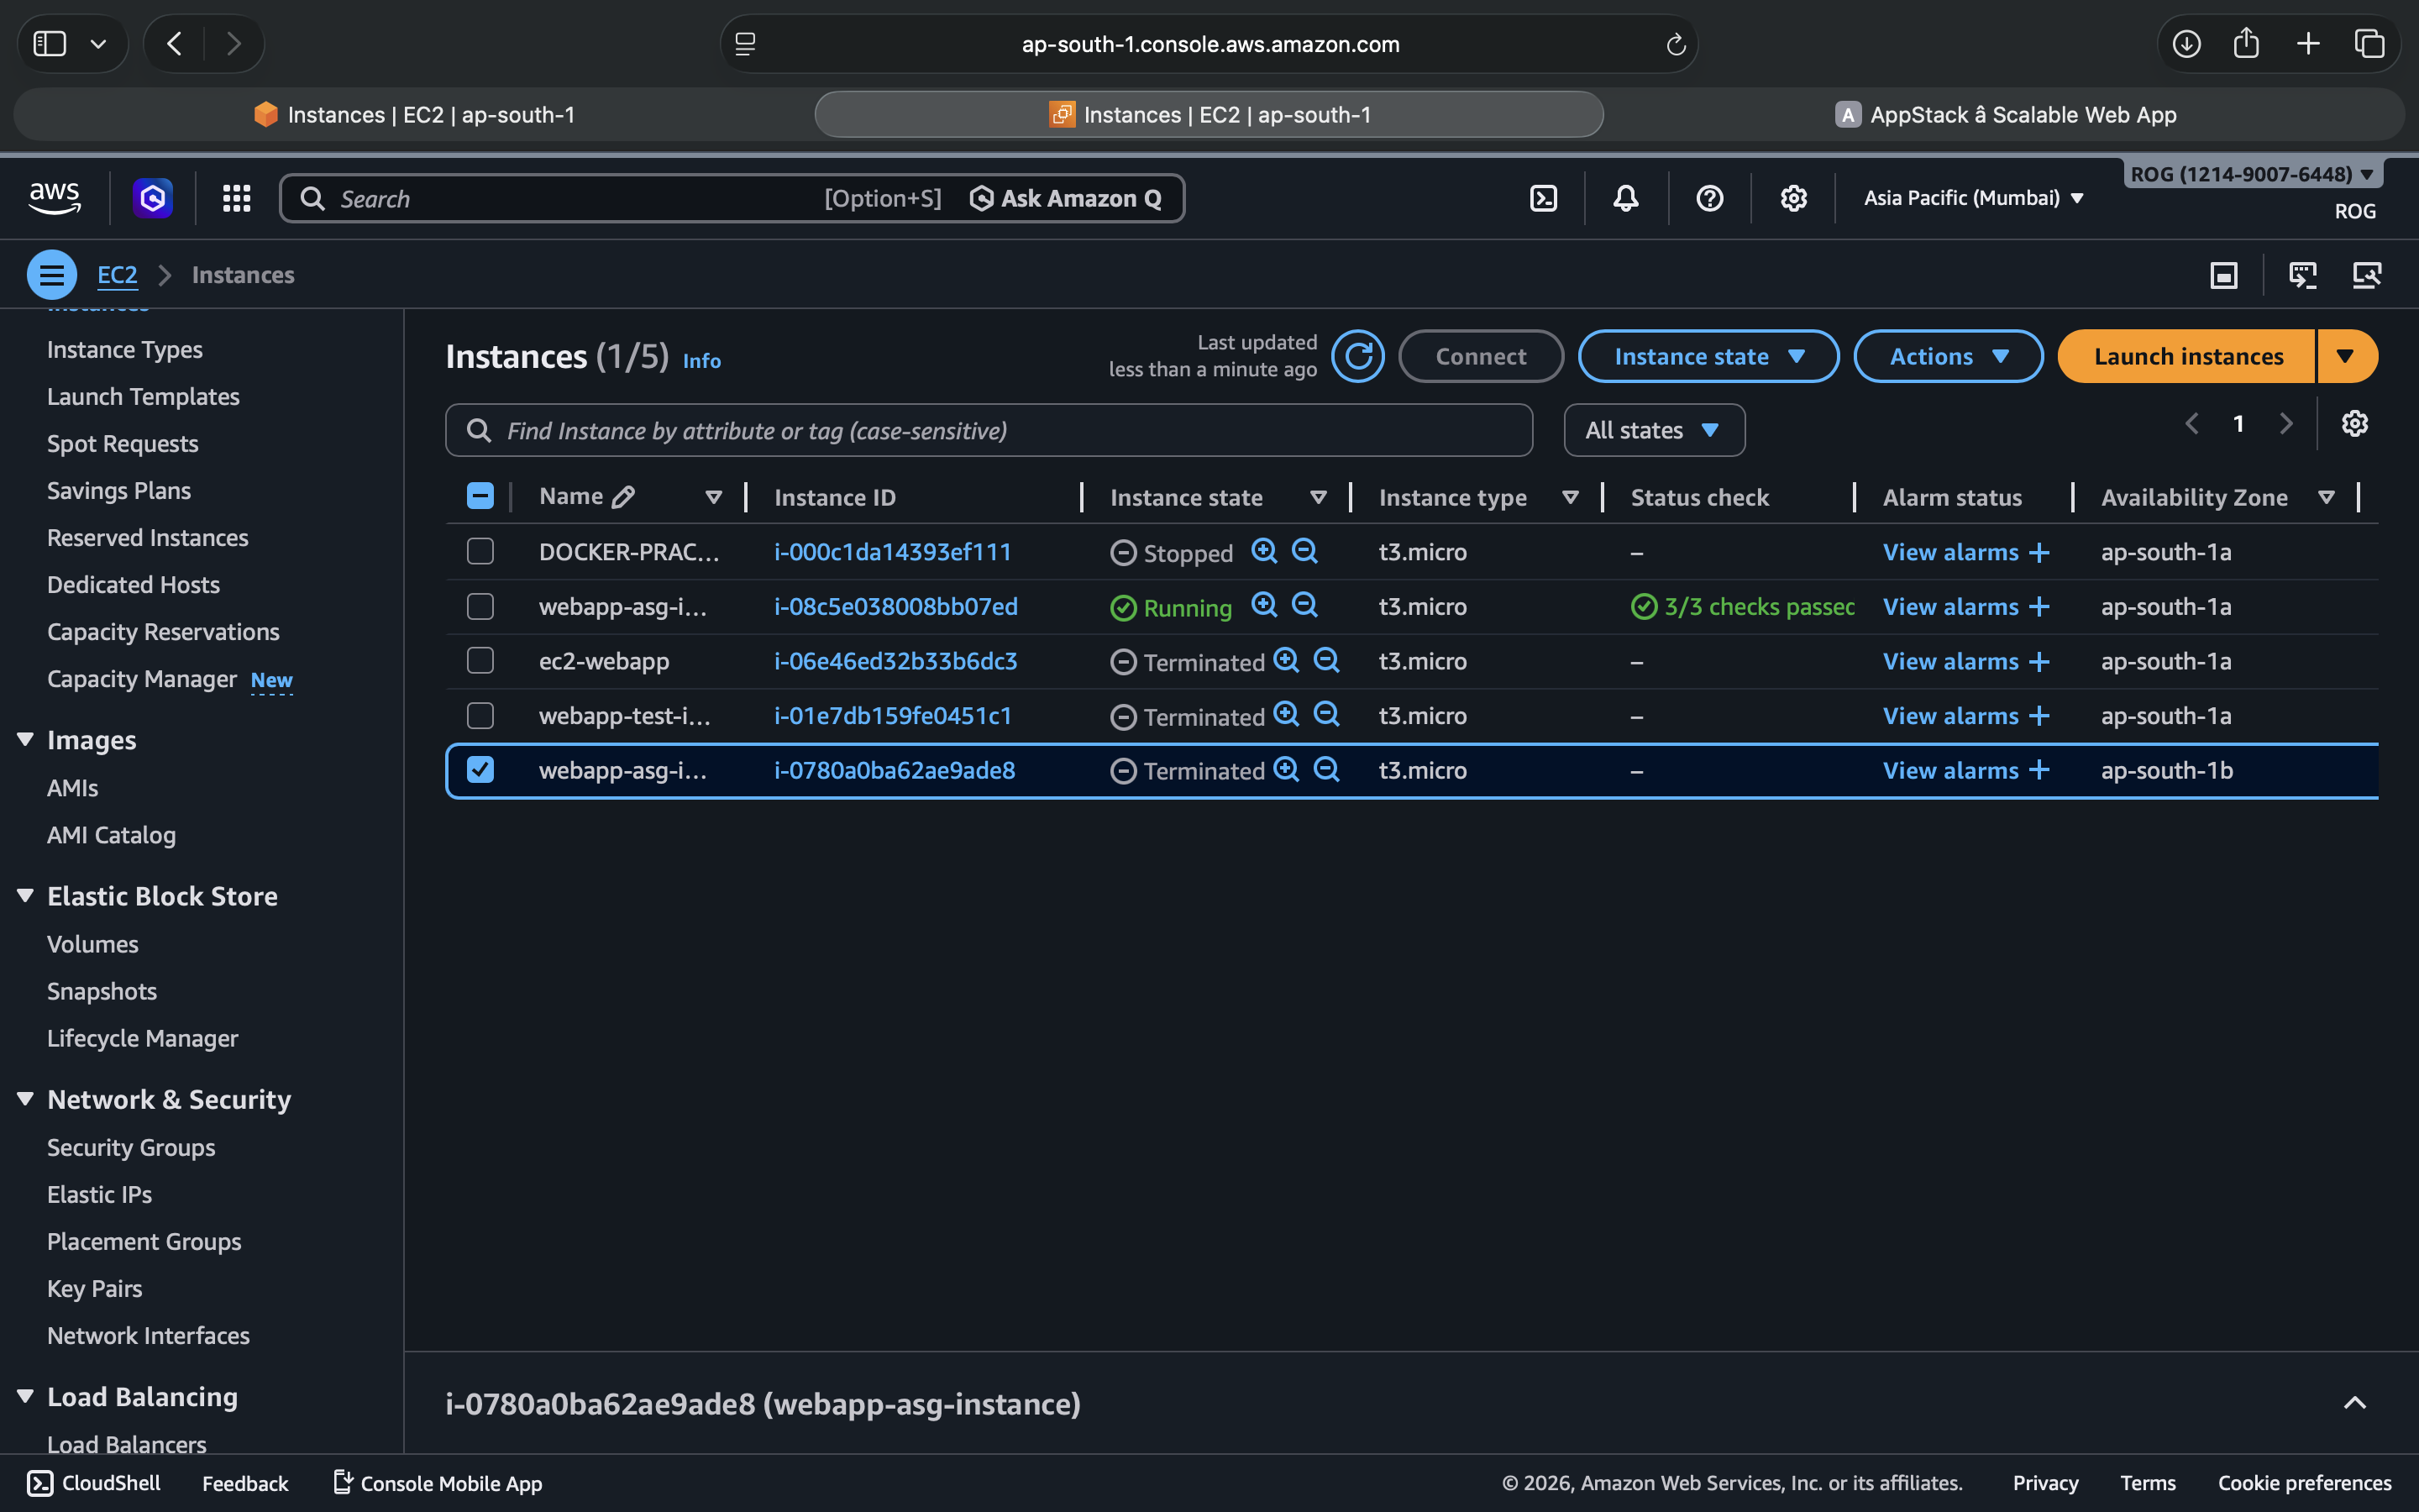Open Security Groups in the sidebar
Image resolution: width=2419 pixels, height=1512 pixels.
click(131, 1147)
